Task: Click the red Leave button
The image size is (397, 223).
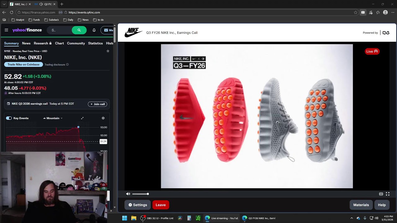Action: [161, 205]
